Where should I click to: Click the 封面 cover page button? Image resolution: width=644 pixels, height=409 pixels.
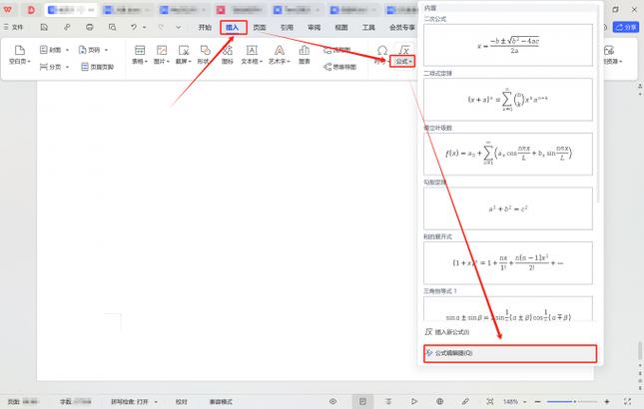(50, 50)
